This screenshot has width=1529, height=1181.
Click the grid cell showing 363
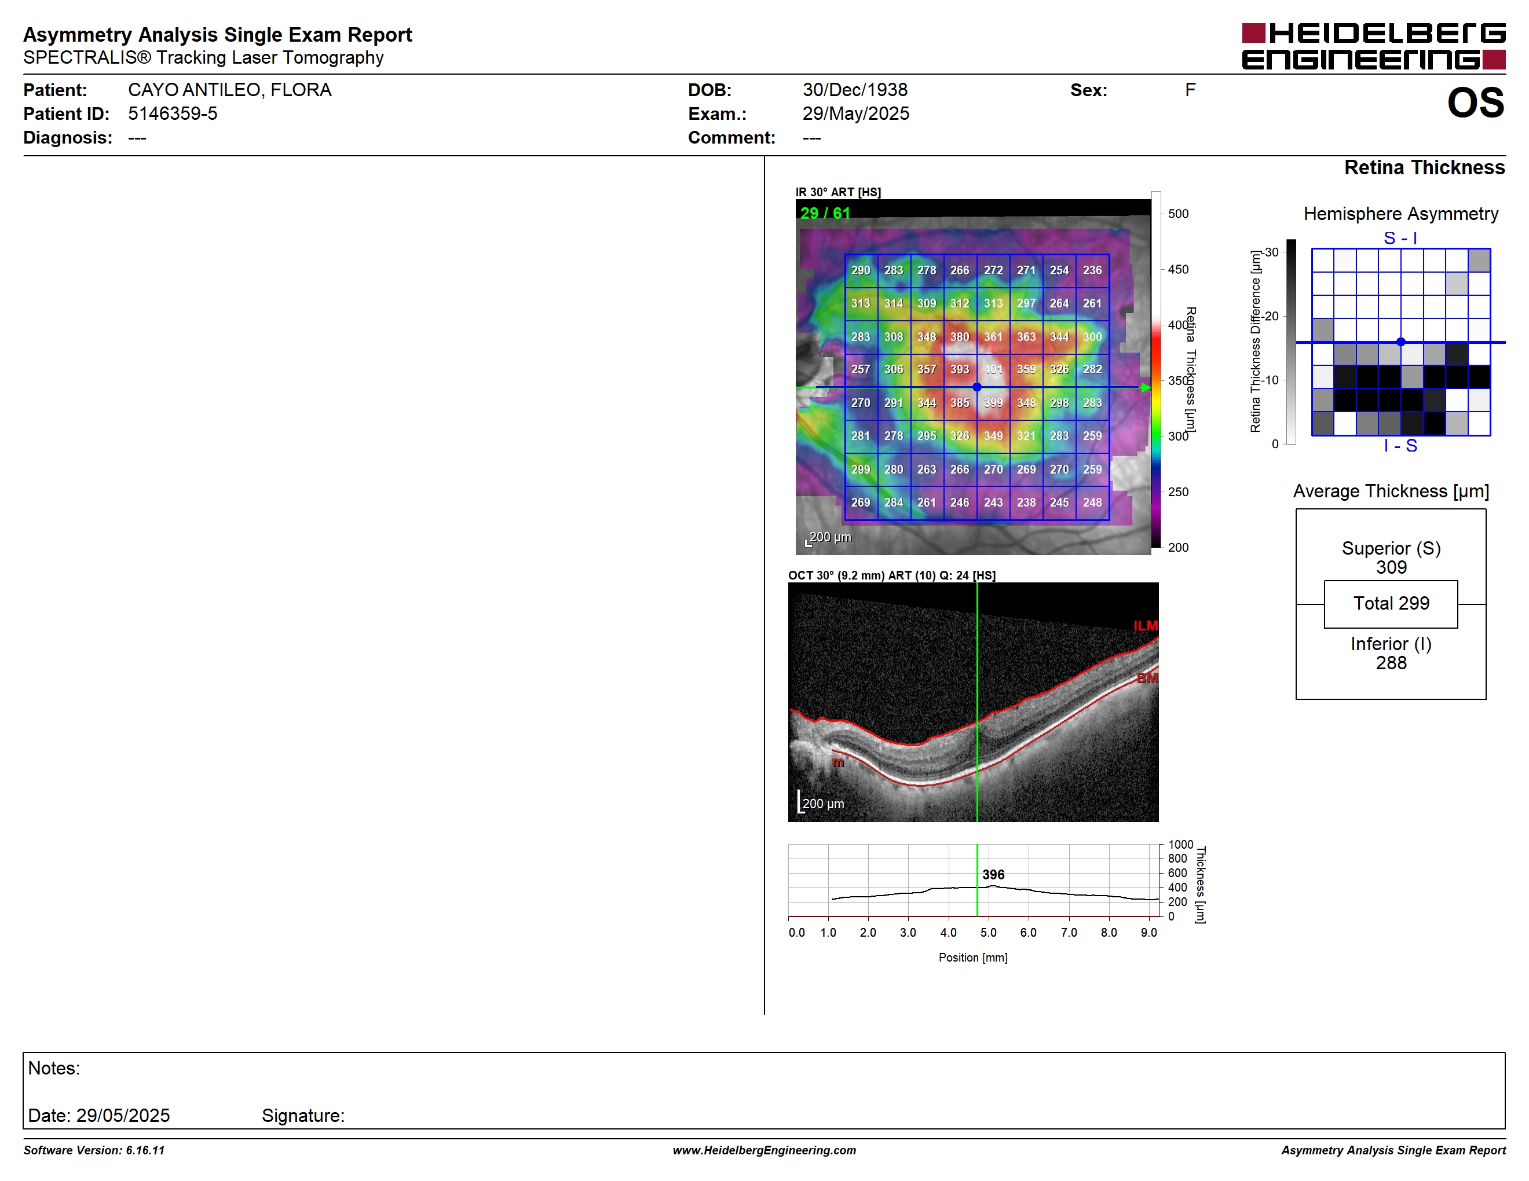1026,336
